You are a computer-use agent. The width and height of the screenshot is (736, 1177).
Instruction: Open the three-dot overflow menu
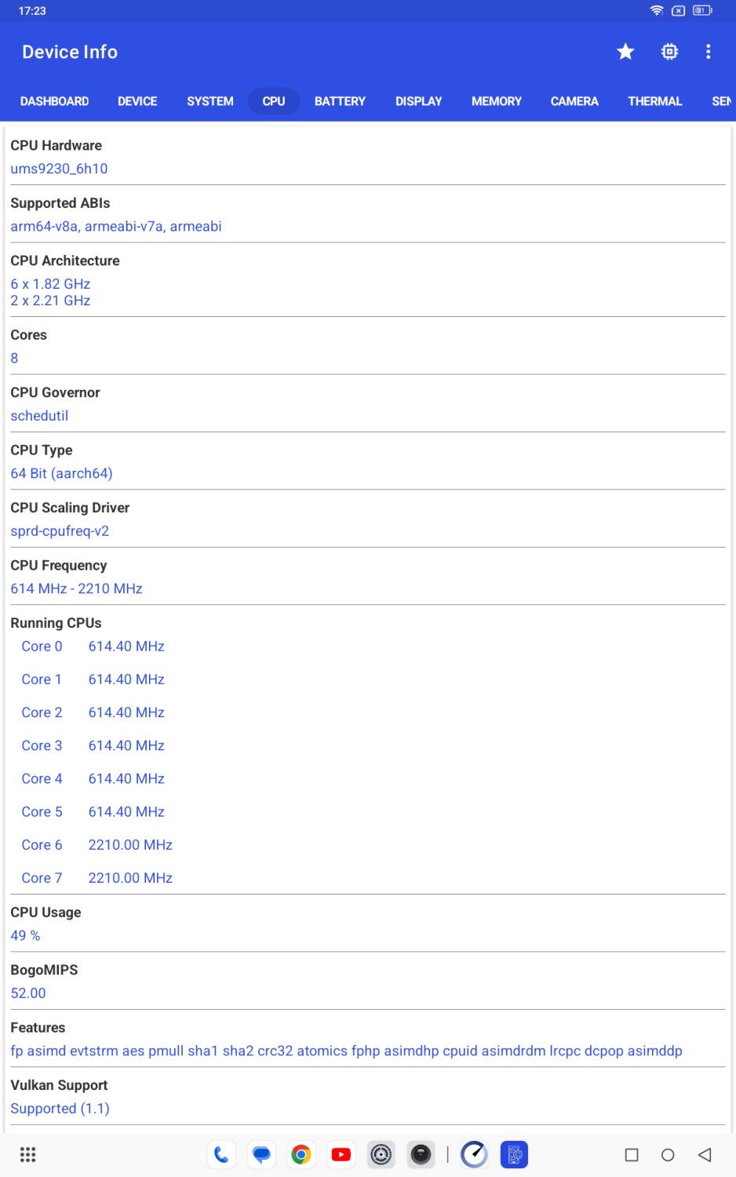coord(709,52)
